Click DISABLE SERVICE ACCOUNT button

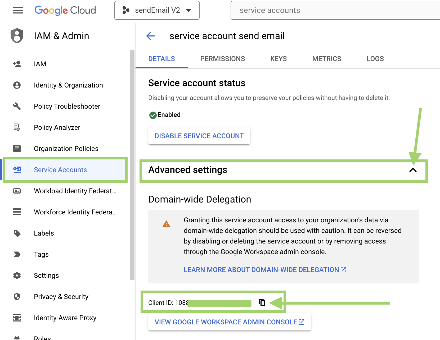(x=199, y=136)
